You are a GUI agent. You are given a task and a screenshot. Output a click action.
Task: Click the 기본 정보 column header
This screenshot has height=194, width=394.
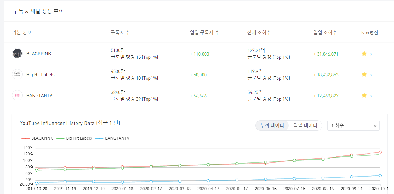pyautogui.click(x=22, y=33)
